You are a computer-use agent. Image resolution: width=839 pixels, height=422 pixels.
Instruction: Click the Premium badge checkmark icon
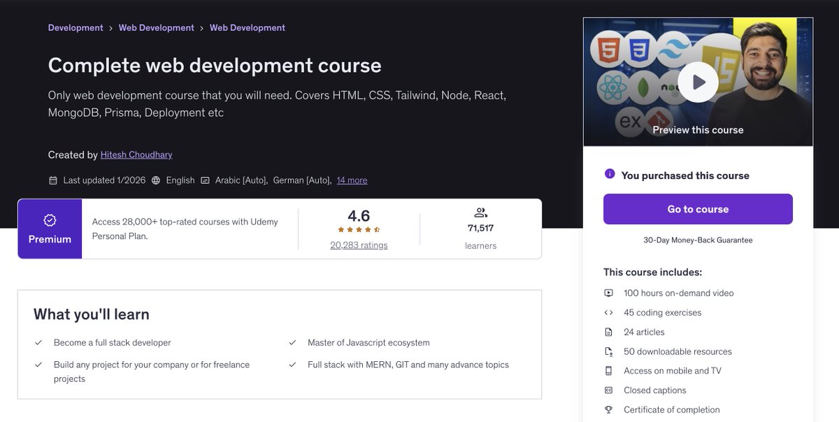tap(49, 219)
